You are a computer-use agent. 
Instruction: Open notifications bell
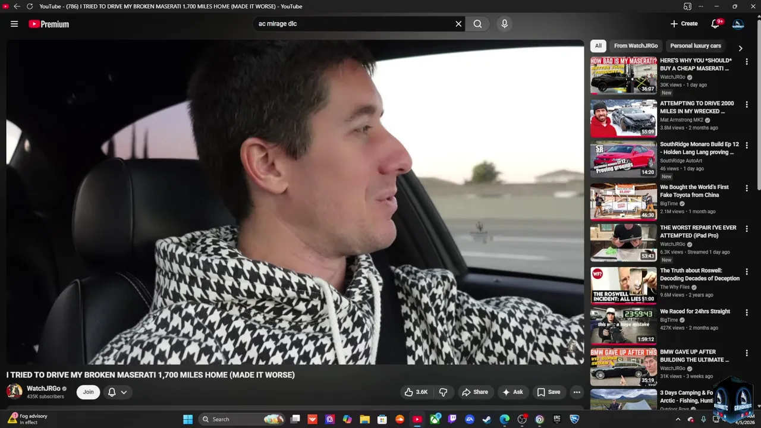(x=716, y=24)
